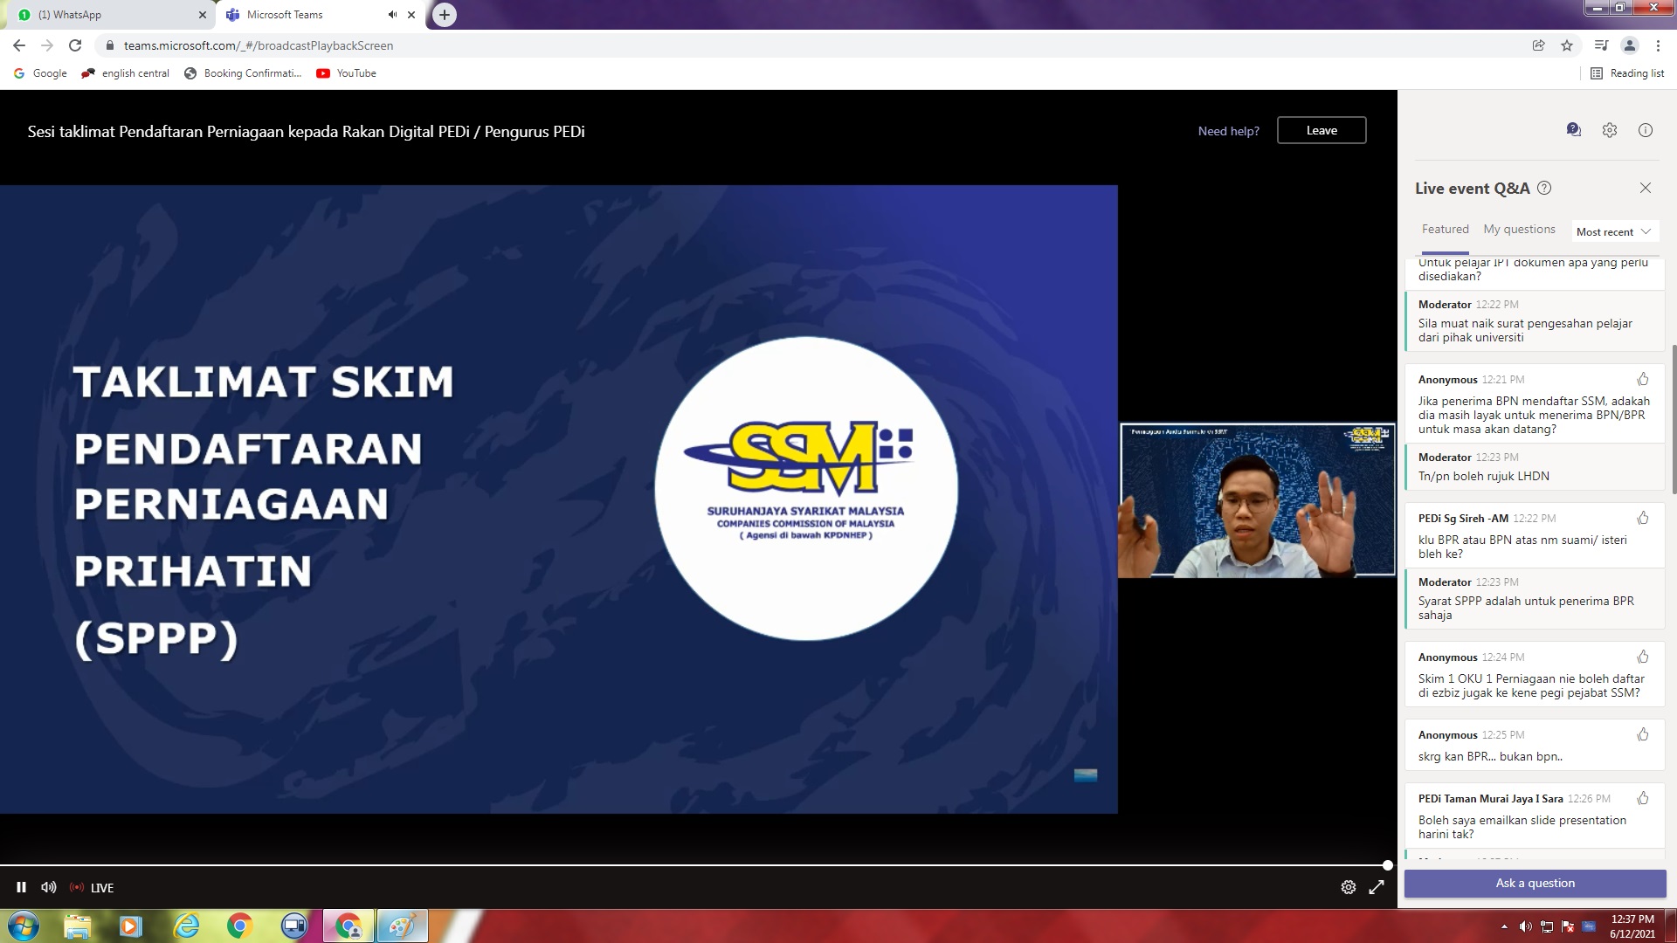Screen dimensions: 1677x943
Task: Select moderator reply 'Tn/pn boleh rujuk LHDN'
Action: [1484, 476]
